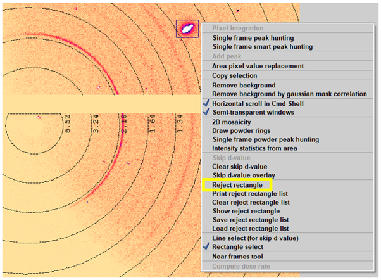The image size is (381, 280).
Task: Select Single frame powder peak hunting
Action: click(x=266, y=139)
